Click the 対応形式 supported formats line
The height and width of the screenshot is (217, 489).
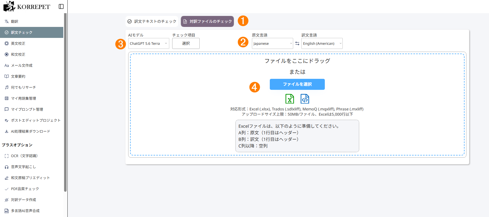[x=297, y=109]
